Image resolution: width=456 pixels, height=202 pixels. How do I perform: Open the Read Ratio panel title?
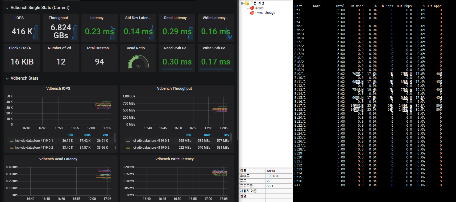point(136,48)
